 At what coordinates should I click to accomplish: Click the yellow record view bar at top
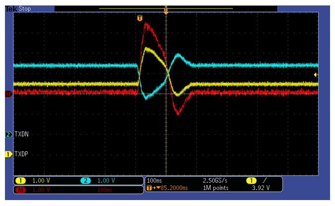point(166,8)
